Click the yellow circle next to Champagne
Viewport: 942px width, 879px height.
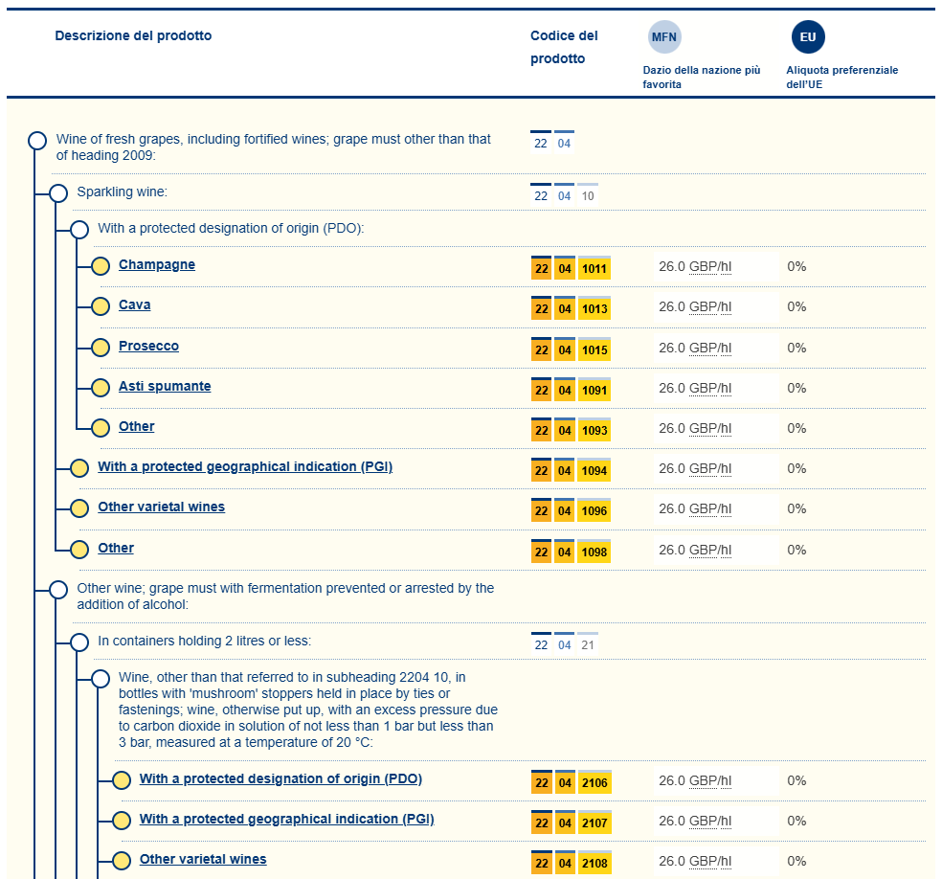(x=101, y=266)
